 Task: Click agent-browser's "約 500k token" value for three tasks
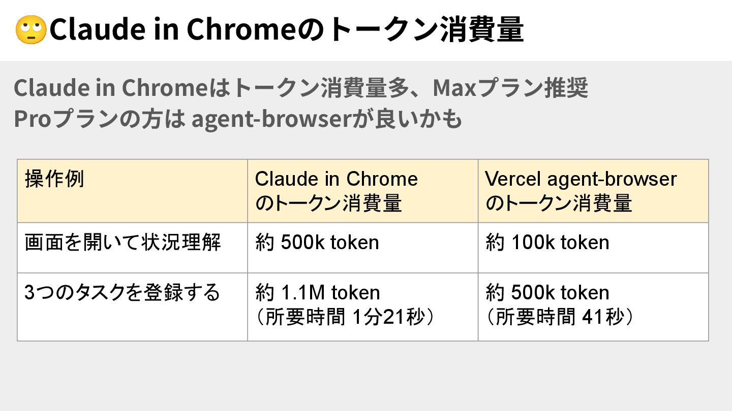pyautogui.click(x=547, y=293)
